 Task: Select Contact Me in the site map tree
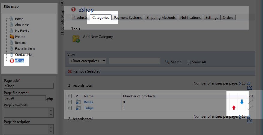point(23,55)
